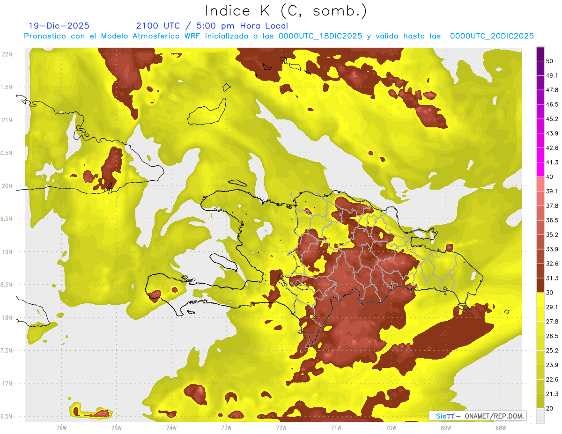Click the colorbar value "29.1"
The image size is (562, 434).
(552, 307)
